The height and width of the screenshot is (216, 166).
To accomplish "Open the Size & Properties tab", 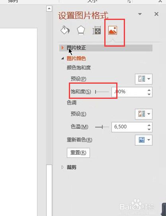I will pos(97,30).
